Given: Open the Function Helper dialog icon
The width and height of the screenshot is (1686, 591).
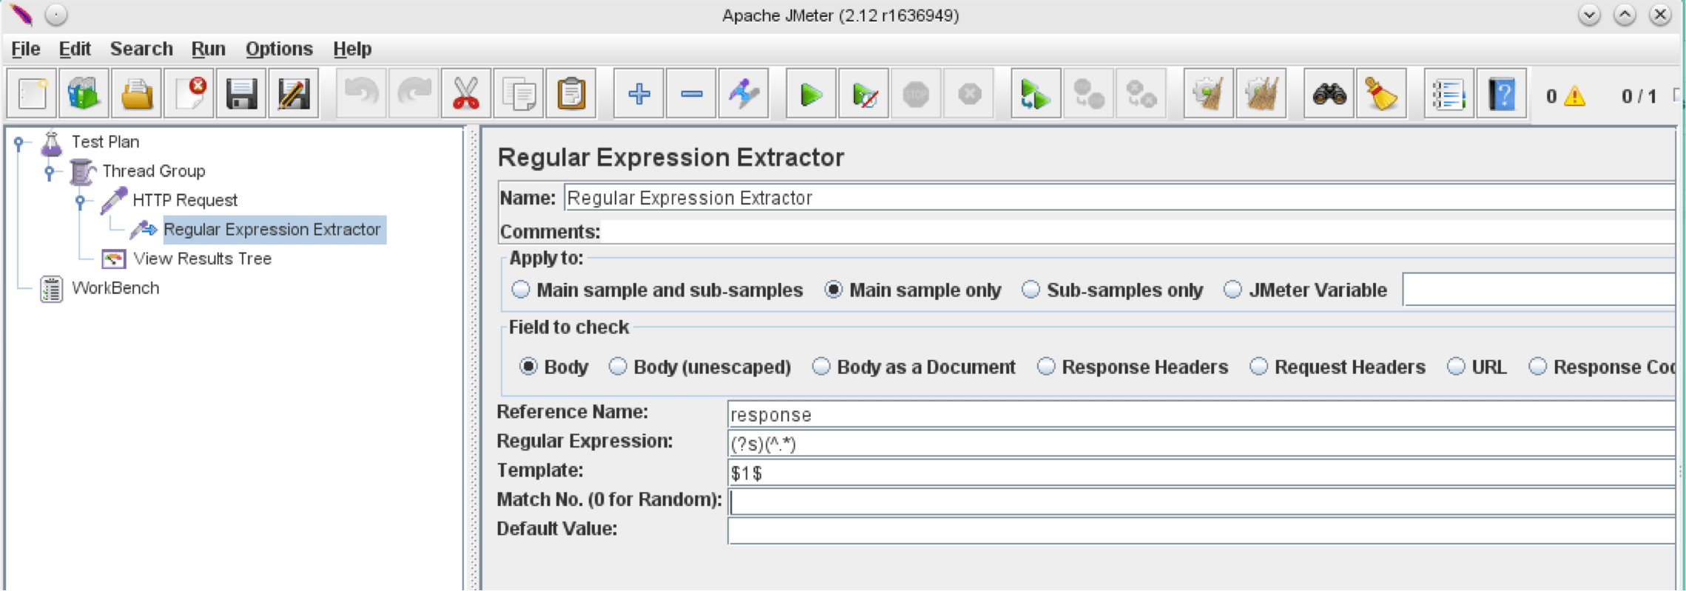Looking at the screenshot, I should pos(1449,95).
